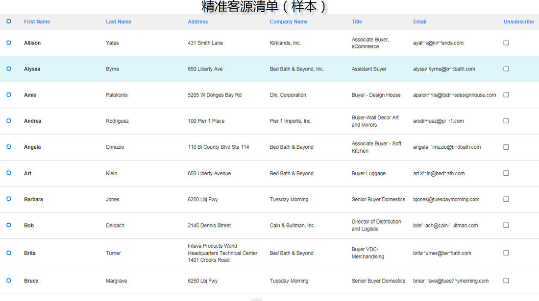Click the last name Palokonis

click(x=117, y=95)
